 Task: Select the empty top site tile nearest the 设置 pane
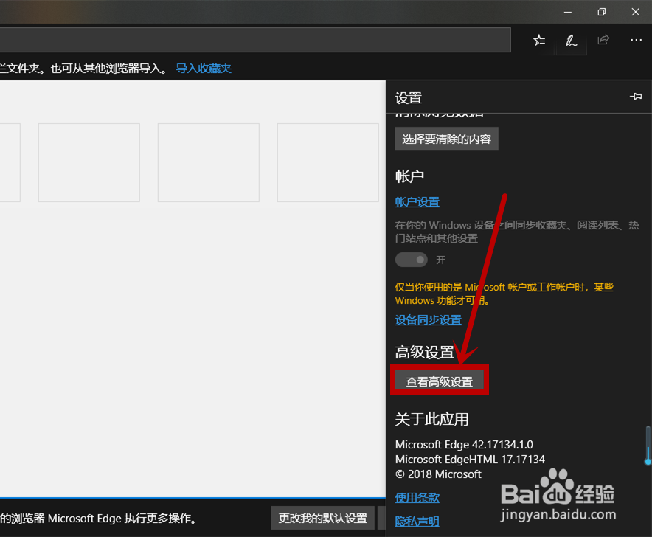pos(328,162)
